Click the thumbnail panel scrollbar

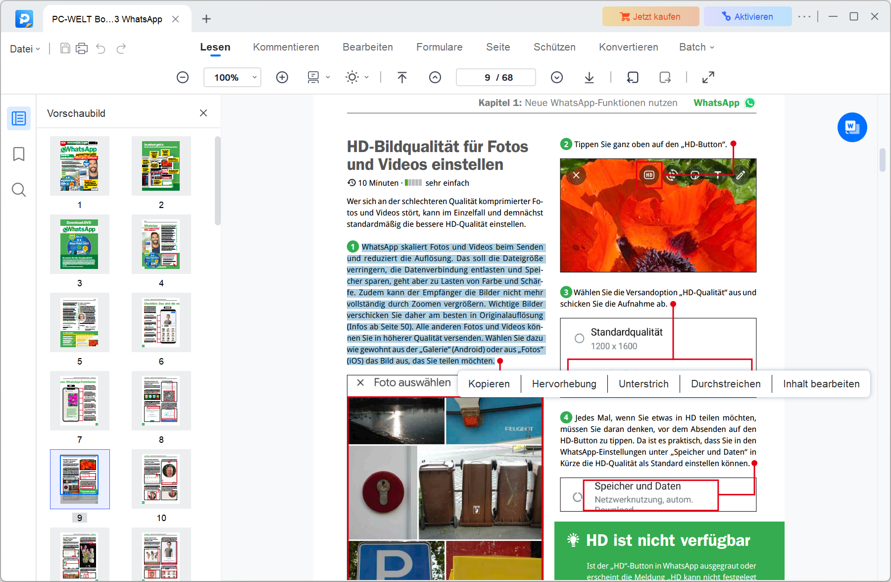218,181
